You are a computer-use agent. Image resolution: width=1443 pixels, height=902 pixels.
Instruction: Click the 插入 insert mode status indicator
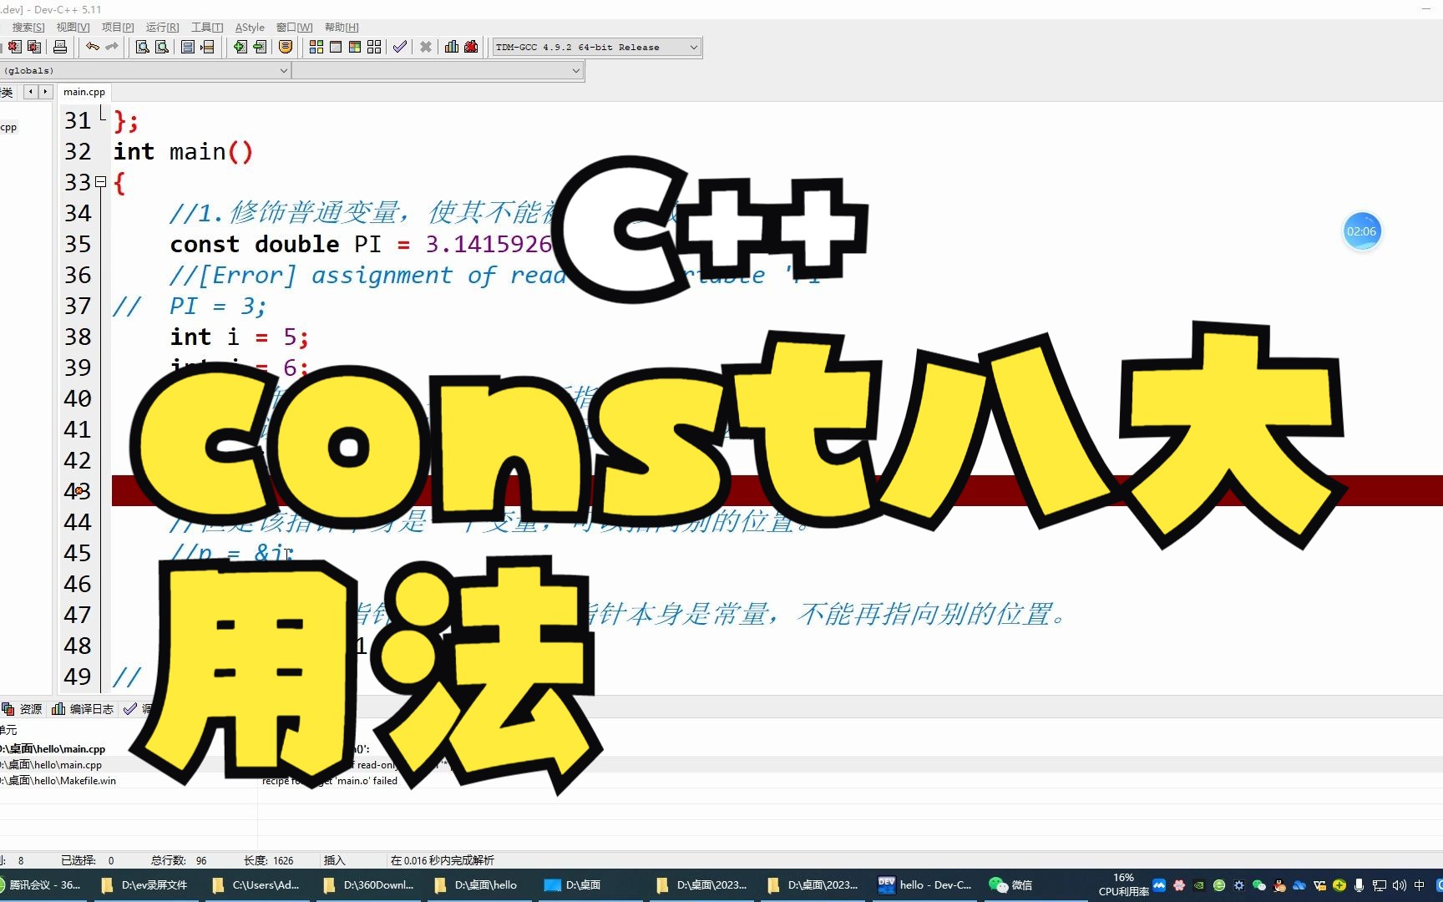[x=334, y=860]
